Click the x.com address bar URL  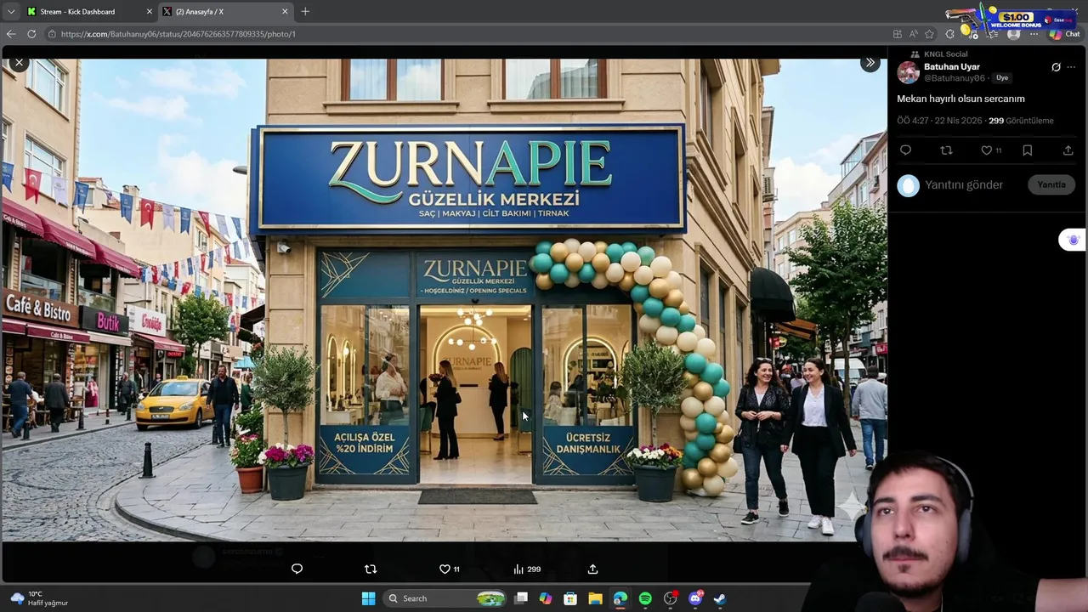point(178,34)
